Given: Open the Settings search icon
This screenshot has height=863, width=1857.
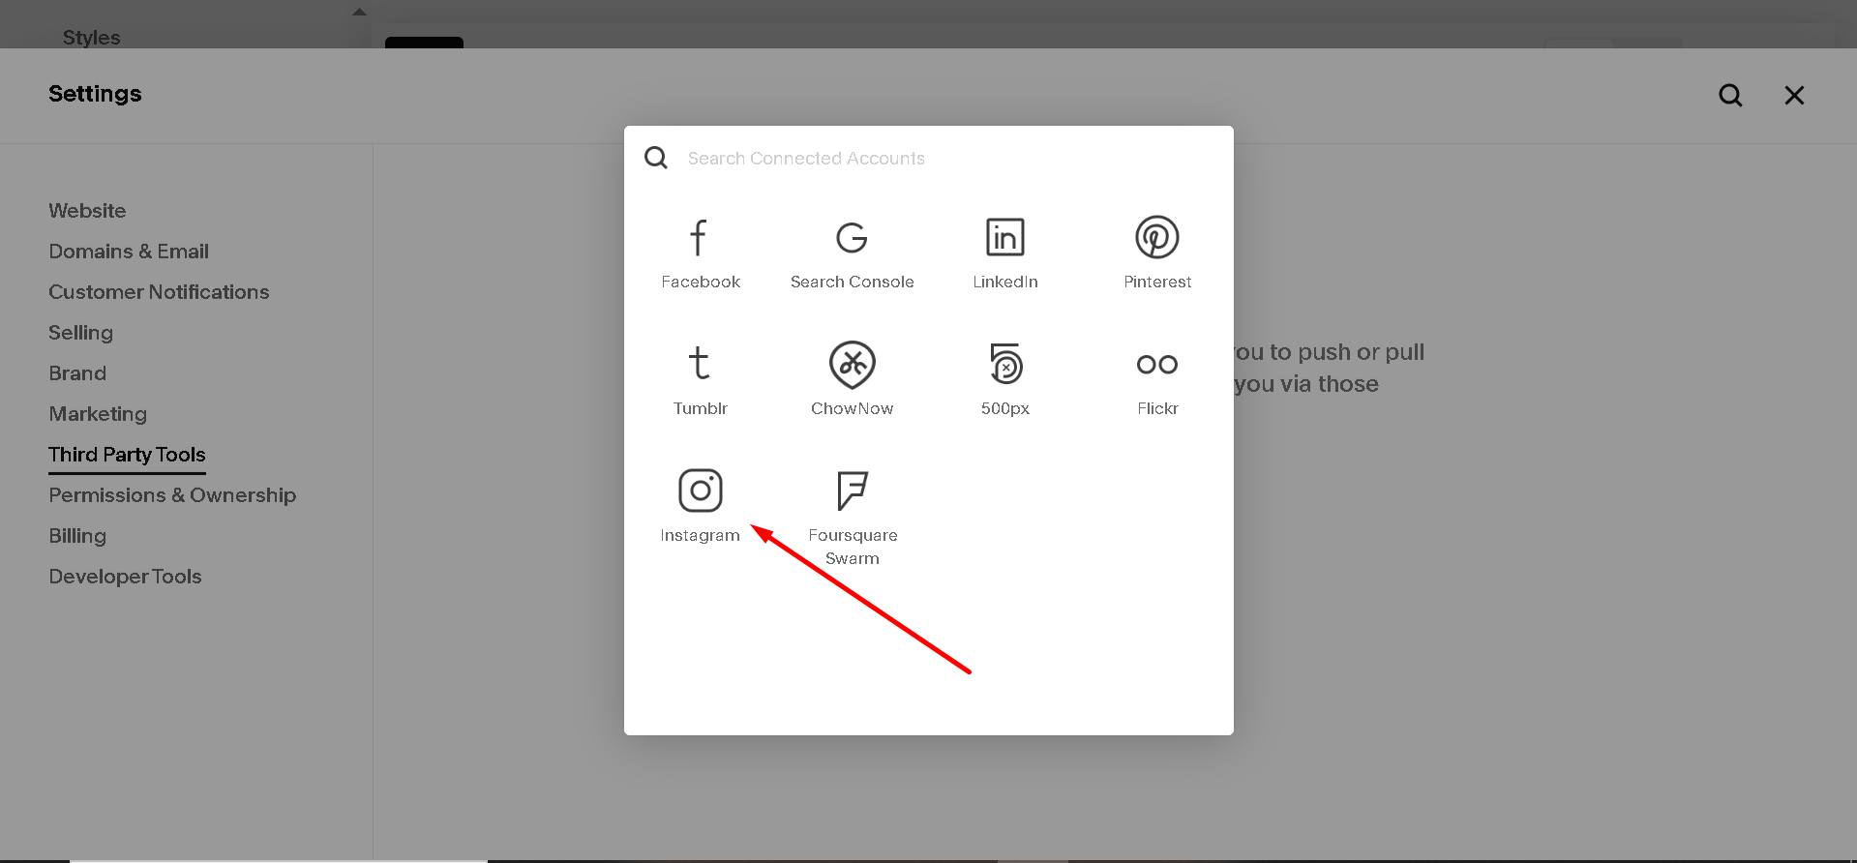Looking at the screenshot, I should tap(1730, 95).
